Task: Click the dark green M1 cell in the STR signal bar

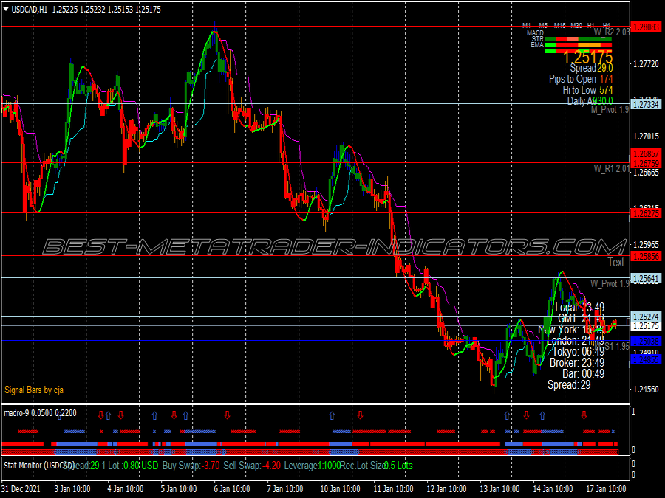Action: 550,39
